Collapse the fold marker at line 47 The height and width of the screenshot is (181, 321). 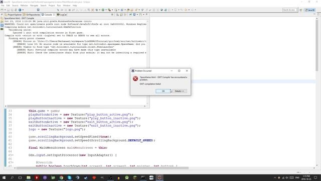click(13, 162)
